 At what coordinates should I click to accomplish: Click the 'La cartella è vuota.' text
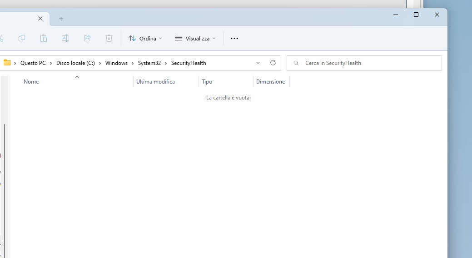coord(229,98)
